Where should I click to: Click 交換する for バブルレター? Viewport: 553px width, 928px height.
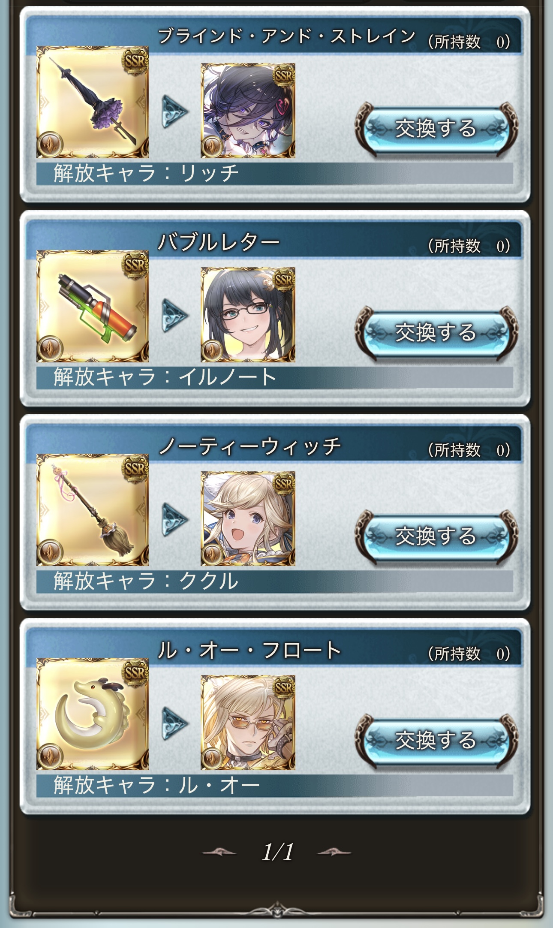[x=436, y=333]
